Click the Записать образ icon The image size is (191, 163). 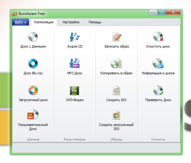pos(116,37)
